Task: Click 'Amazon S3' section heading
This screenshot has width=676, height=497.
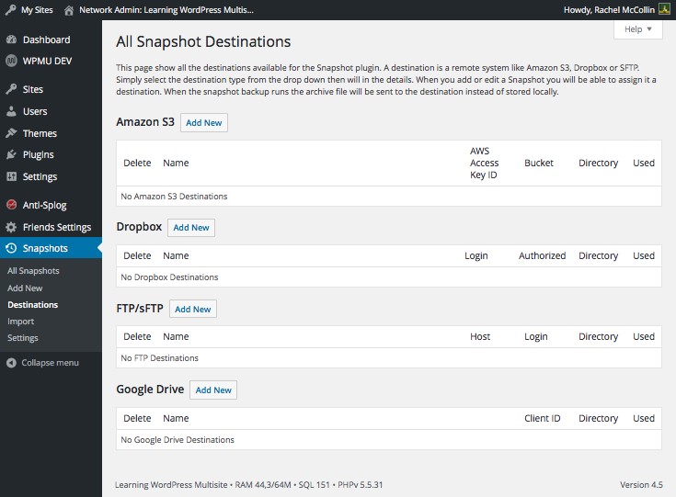Action: [x=145, y=122]
